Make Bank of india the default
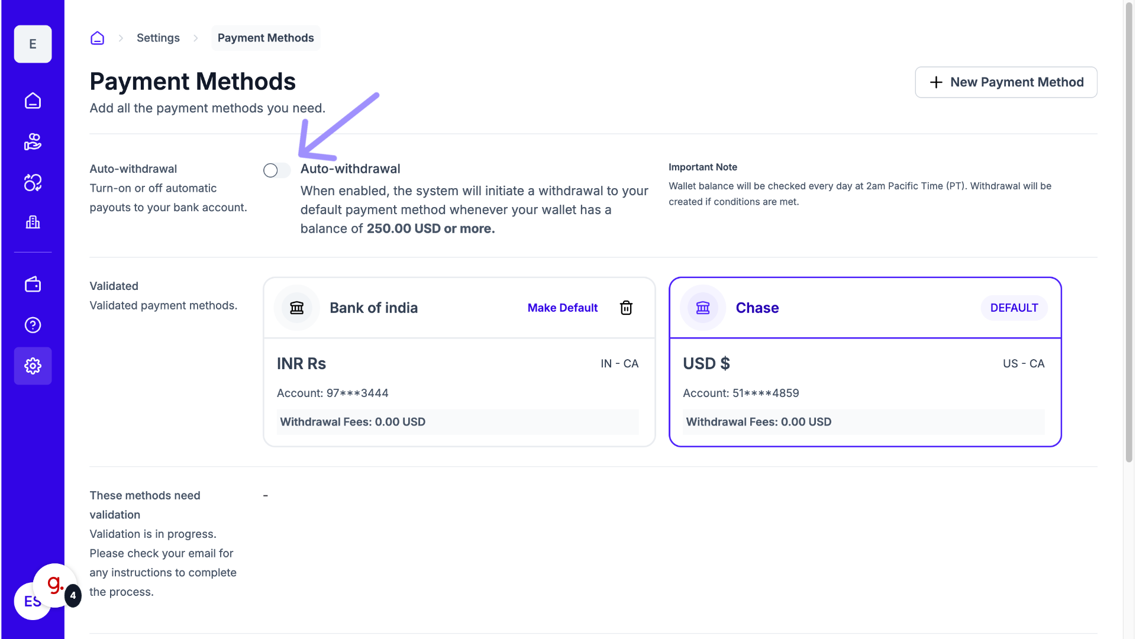 pyautogui.click(x=562, y=308)
